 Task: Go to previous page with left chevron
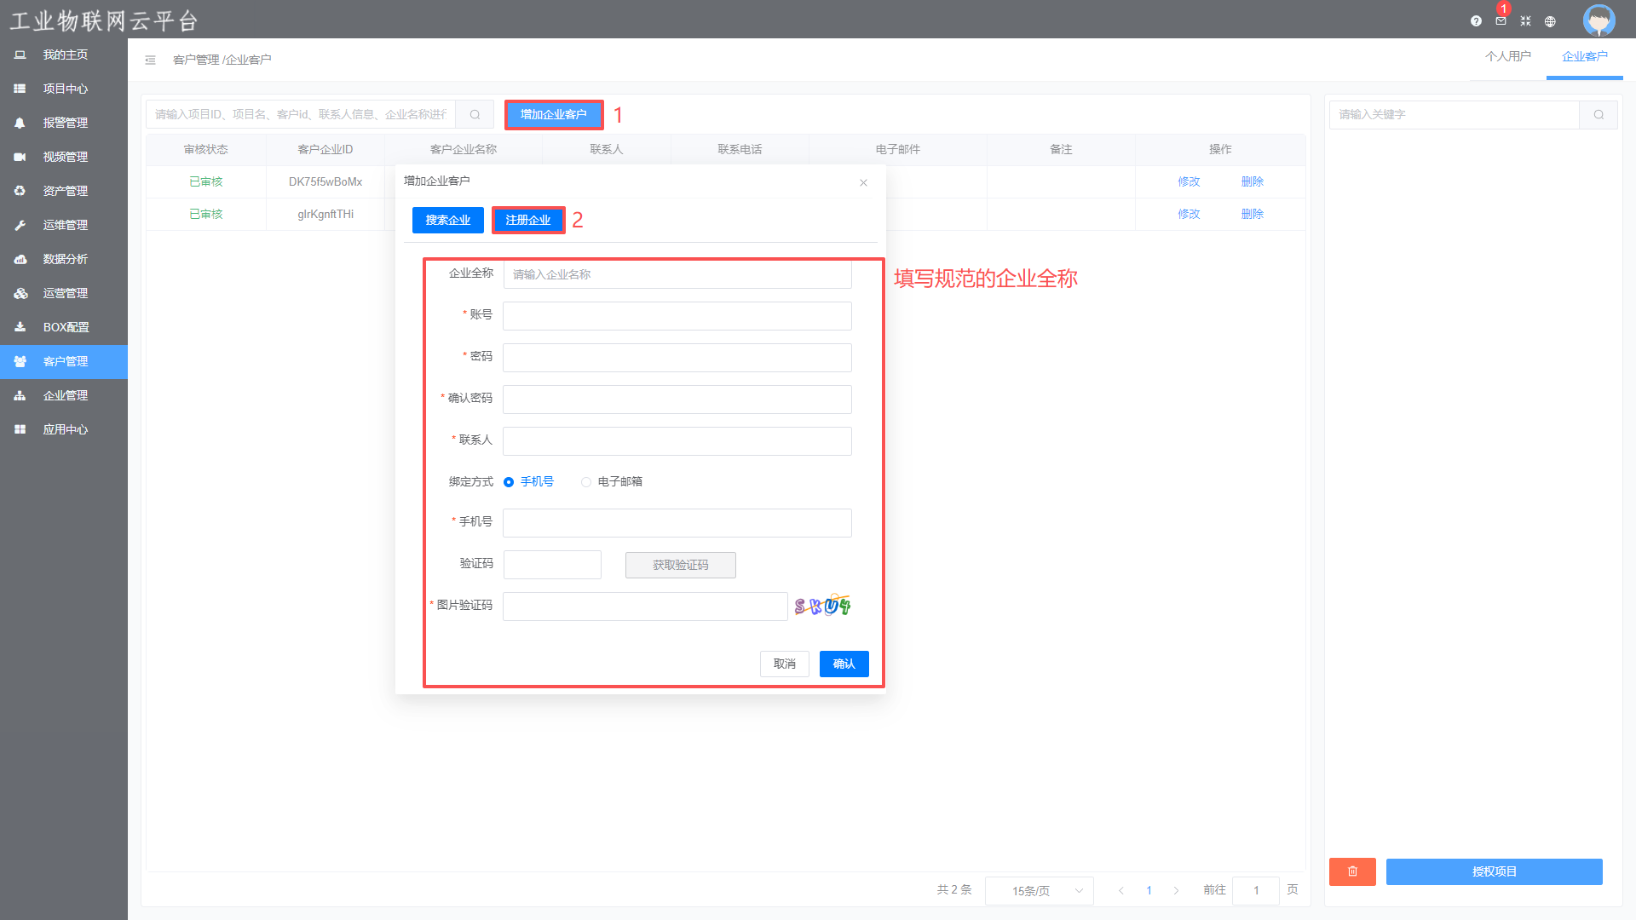coord(1121,890)
